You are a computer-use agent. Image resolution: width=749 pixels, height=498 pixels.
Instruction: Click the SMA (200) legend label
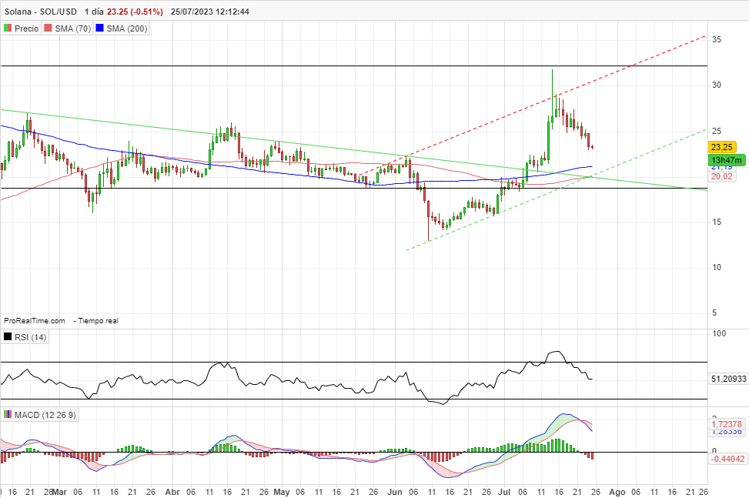click(x=126, y=28)
